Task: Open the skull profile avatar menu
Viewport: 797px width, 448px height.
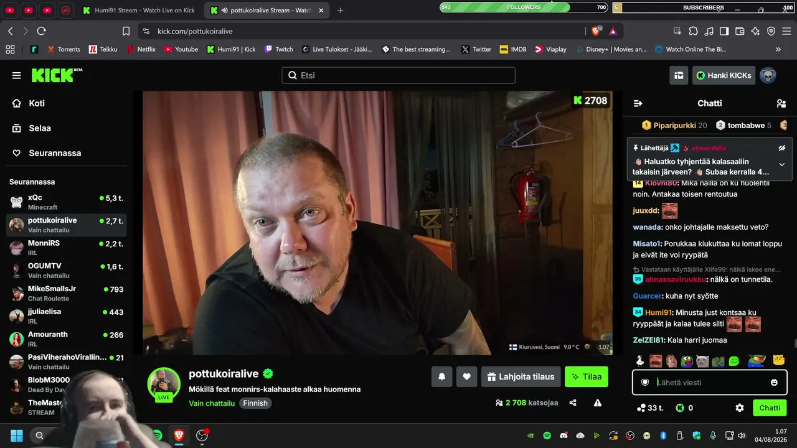Action: 768,75
